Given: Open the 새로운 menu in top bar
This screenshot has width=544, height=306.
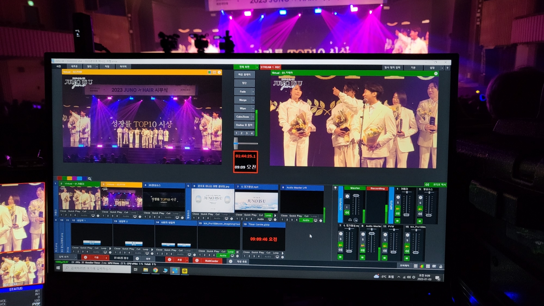Looking at the screenshot, I should click(x=74, y=66).
